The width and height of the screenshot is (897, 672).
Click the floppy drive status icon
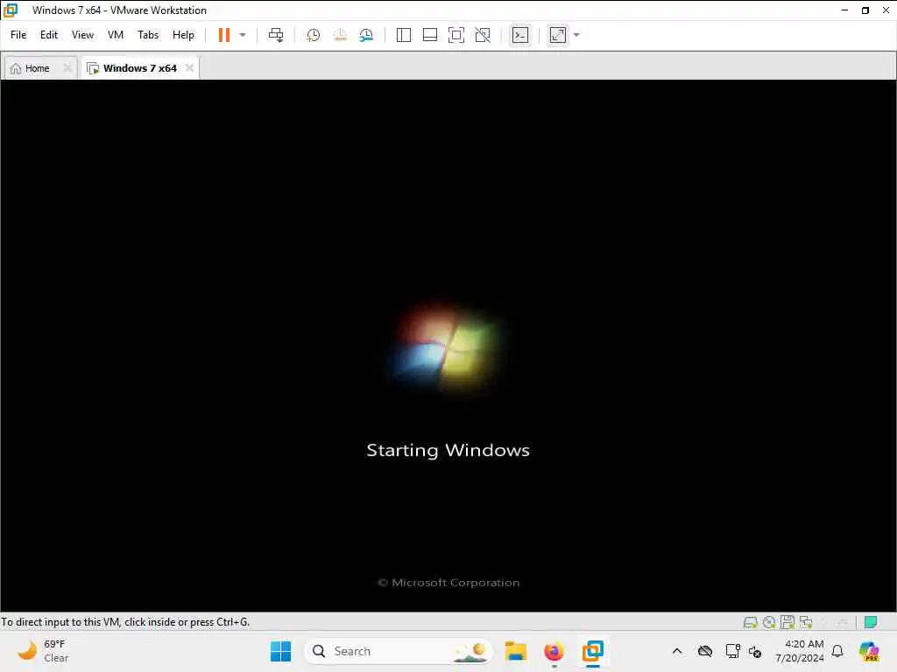pyautogui.click(x=788, y=622)
